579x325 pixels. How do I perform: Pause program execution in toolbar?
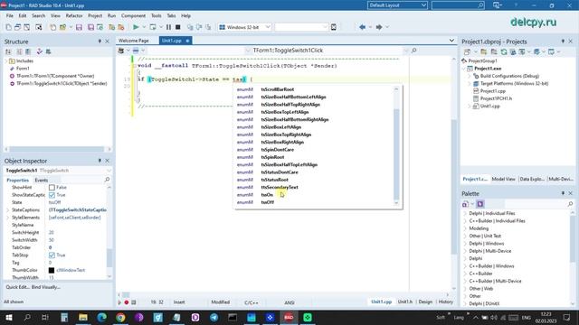(x=169, y=27)
